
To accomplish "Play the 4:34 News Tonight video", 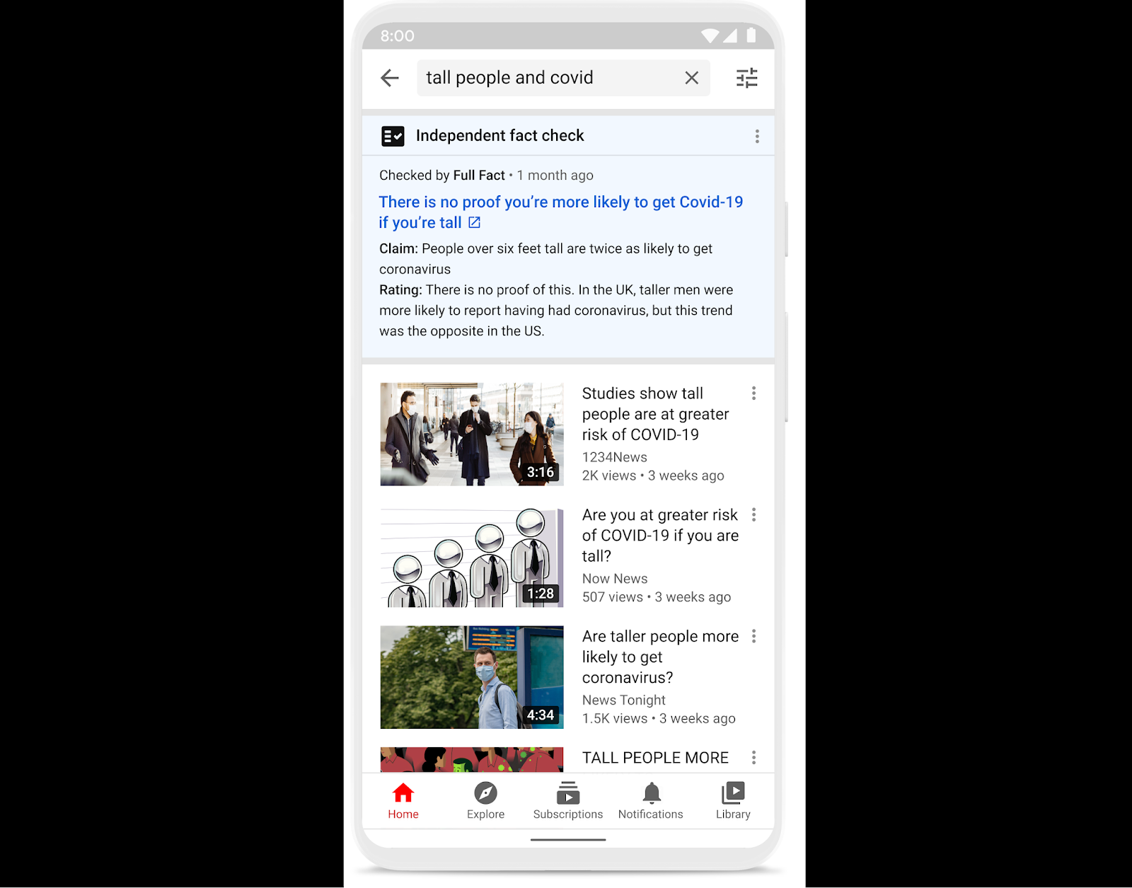I will [472, 677].
